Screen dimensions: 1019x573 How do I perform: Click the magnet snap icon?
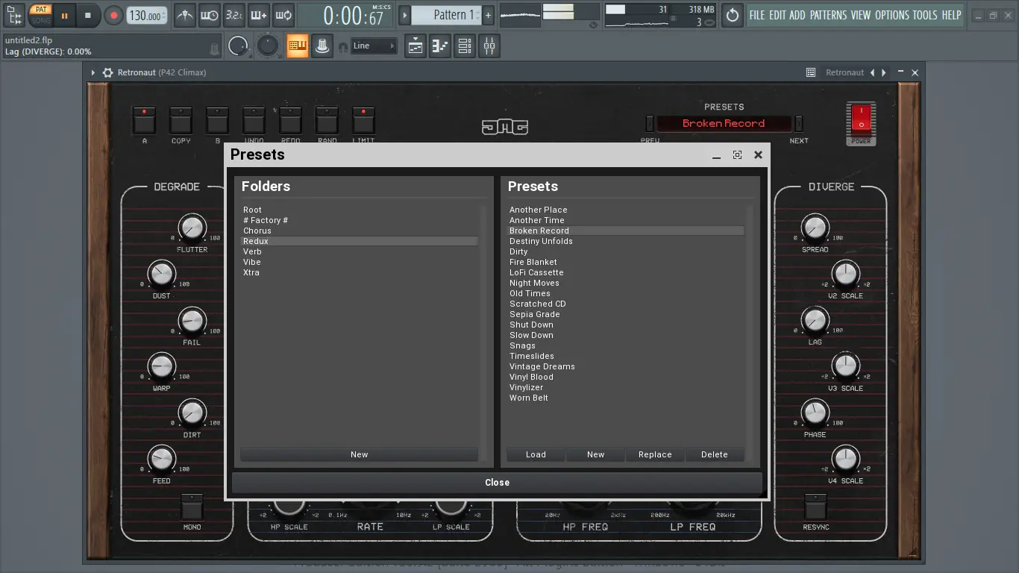coord(343,47)
